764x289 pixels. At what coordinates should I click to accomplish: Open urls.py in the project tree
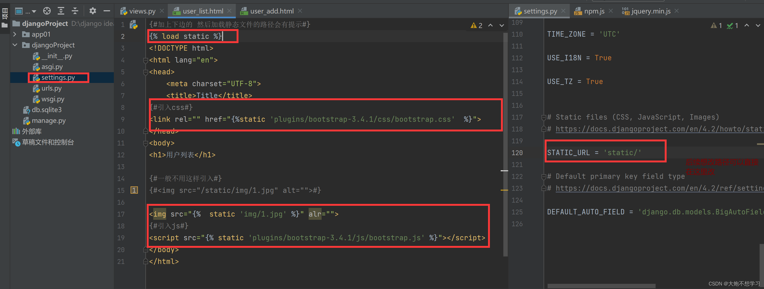click(x=47, y=88)
